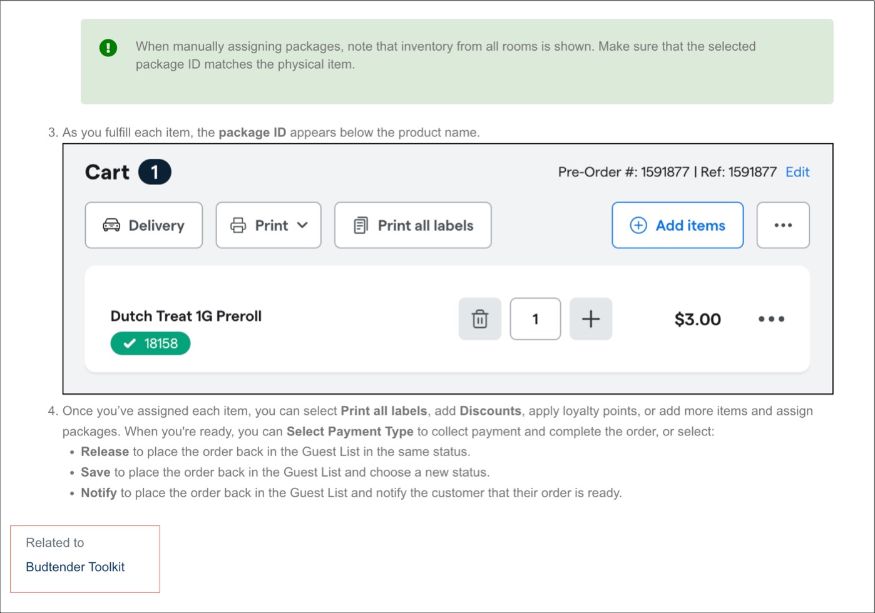Click the Dutch Treat 1G Preroll name
The width and height of the screenshot is (875, 613).
click(x=186, y=316)
